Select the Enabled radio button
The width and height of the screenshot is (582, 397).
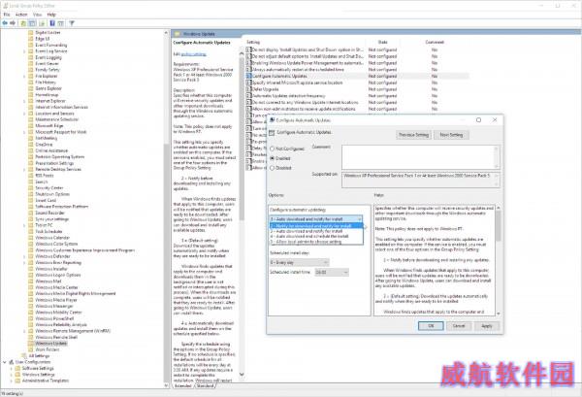coord(272,158)
